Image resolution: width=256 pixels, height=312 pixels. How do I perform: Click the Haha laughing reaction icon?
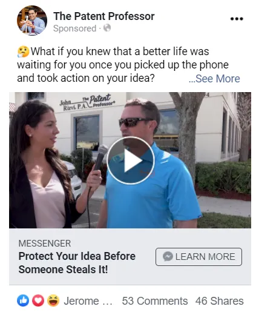53,300
